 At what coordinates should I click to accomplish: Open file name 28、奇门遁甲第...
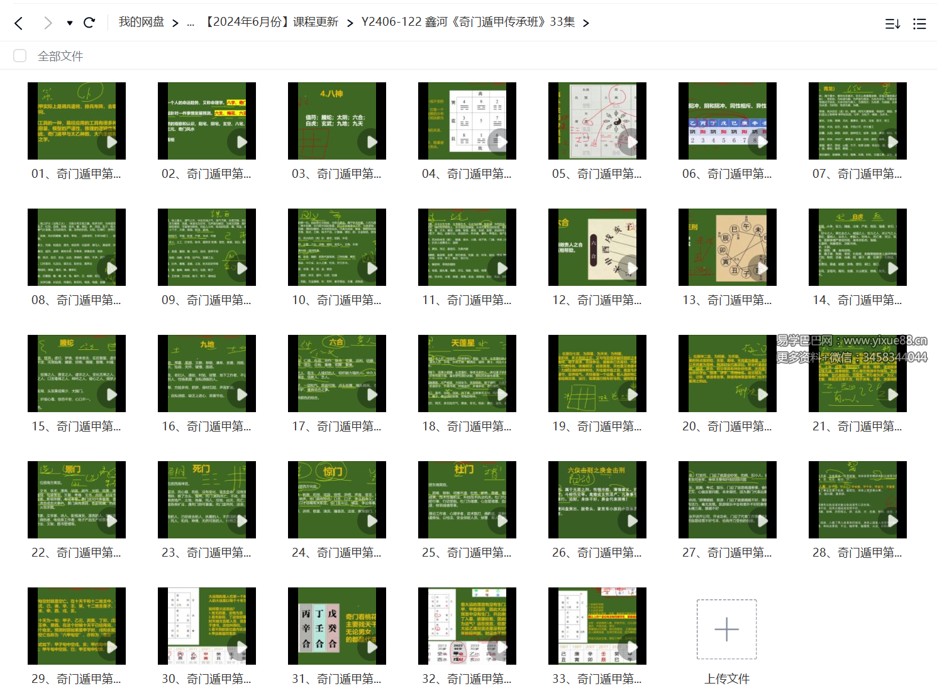tap(857, 553)
